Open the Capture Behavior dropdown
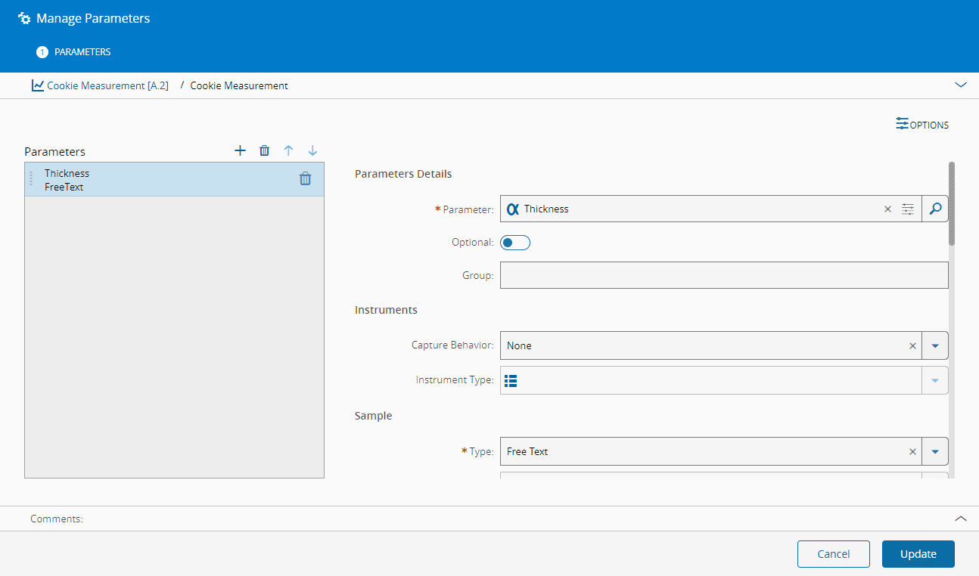Image resolution: width=979 pixels, height=576 pixels. point(934,345)
